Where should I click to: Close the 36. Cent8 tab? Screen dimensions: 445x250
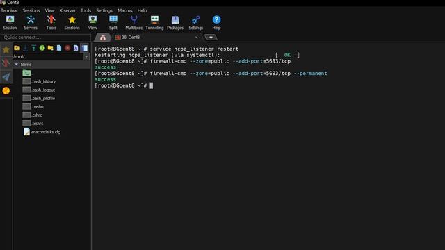[x=196, y=37]
